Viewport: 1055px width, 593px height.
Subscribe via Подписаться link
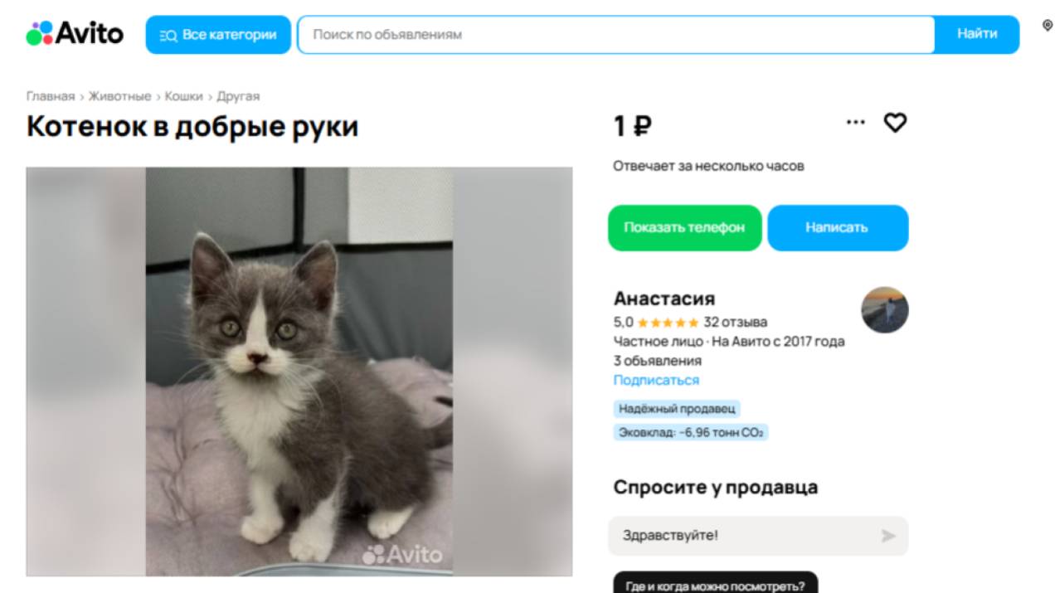coord(656,381)
